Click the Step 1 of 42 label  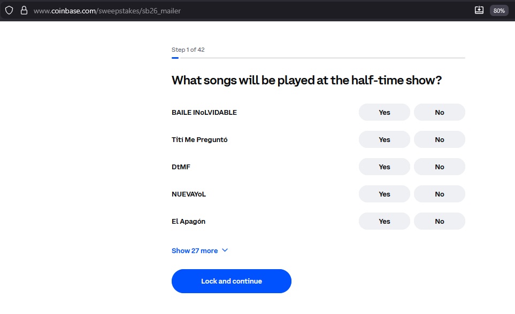point(188,50)
